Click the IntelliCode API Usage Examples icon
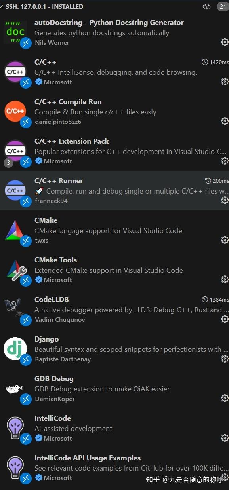This screenshot has height=490, width=229. tap(15, 466)
